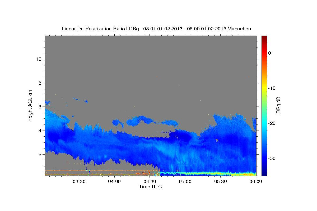
Task: Click the colorbar value -20
Action: tap(272, 123)
